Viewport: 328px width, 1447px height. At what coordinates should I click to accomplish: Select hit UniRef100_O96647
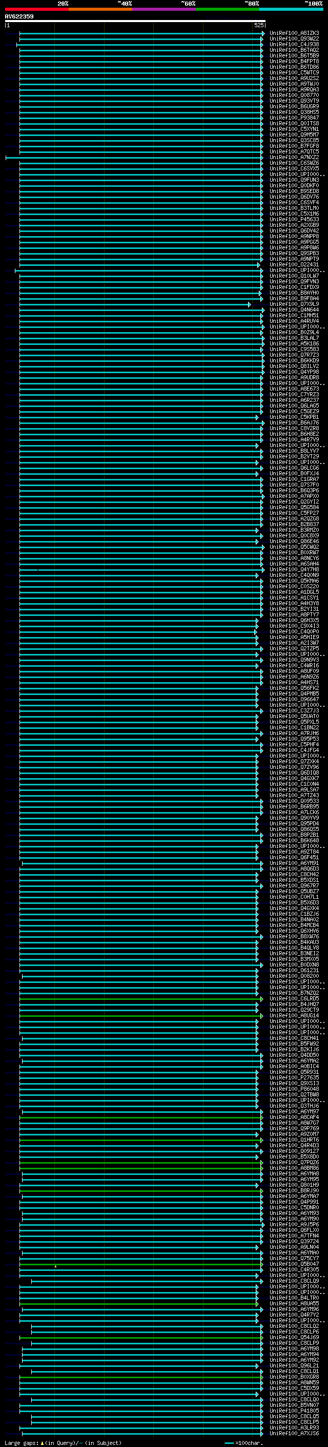click(294, 699)
